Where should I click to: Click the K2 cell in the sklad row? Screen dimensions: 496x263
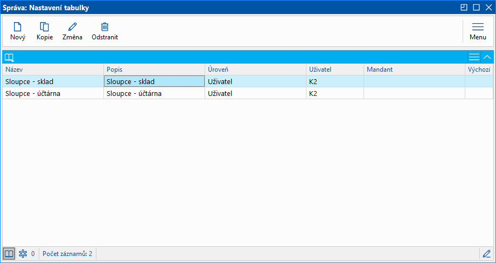click(335, 81)
